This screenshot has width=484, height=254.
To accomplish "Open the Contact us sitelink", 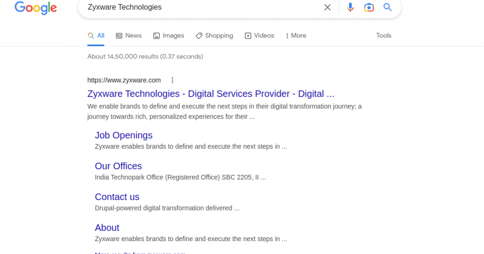I will pos(117,197).
